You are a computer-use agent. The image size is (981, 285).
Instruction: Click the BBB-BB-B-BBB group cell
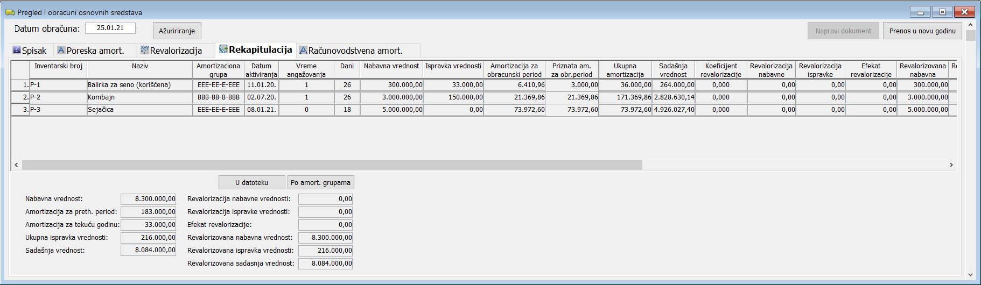point(219,97)
